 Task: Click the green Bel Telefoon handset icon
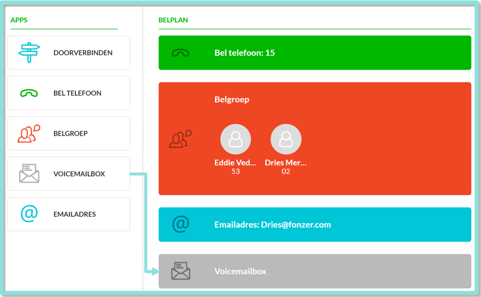click(29, 93)
